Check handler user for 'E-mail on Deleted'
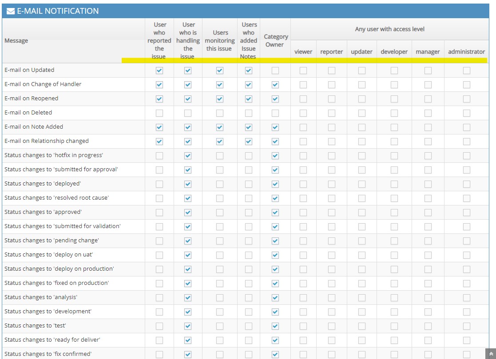 pos(188,113)
